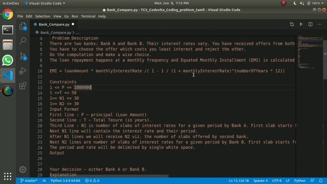Click the vertical scrollbar of editor
Viewport: 327px width, 184px height.
325,60
